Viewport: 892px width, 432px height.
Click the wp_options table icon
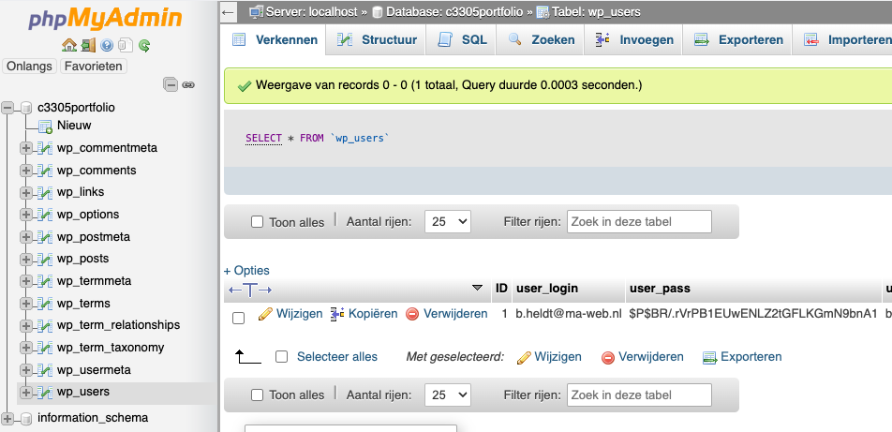(x=45, y=215)
